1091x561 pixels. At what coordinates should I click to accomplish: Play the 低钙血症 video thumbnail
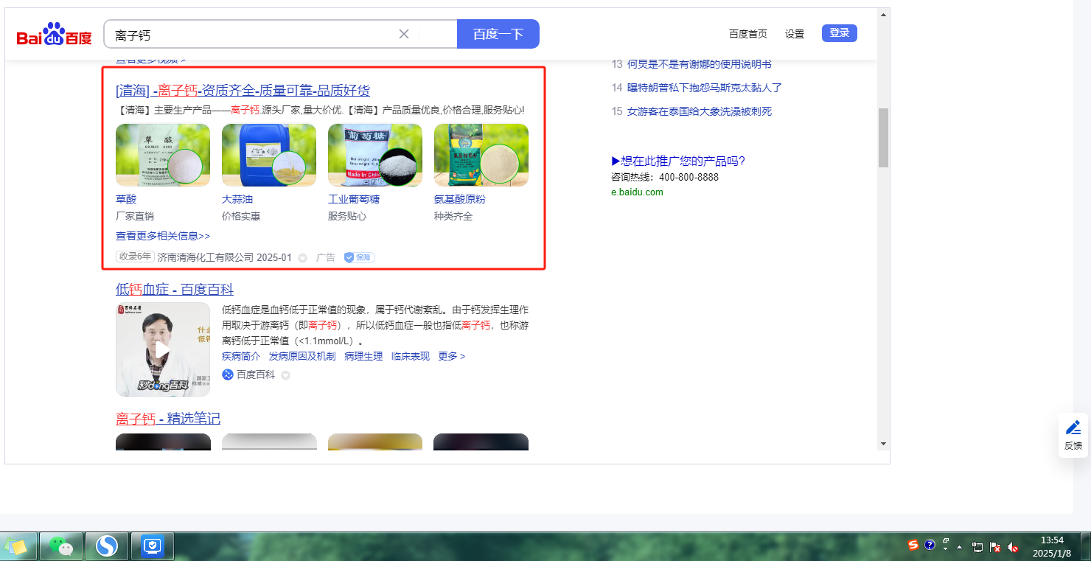point(163,349)
